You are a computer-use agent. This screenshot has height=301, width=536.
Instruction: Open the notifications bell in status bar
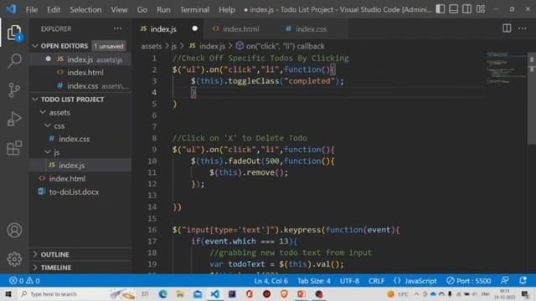click(x=523, y=281)
